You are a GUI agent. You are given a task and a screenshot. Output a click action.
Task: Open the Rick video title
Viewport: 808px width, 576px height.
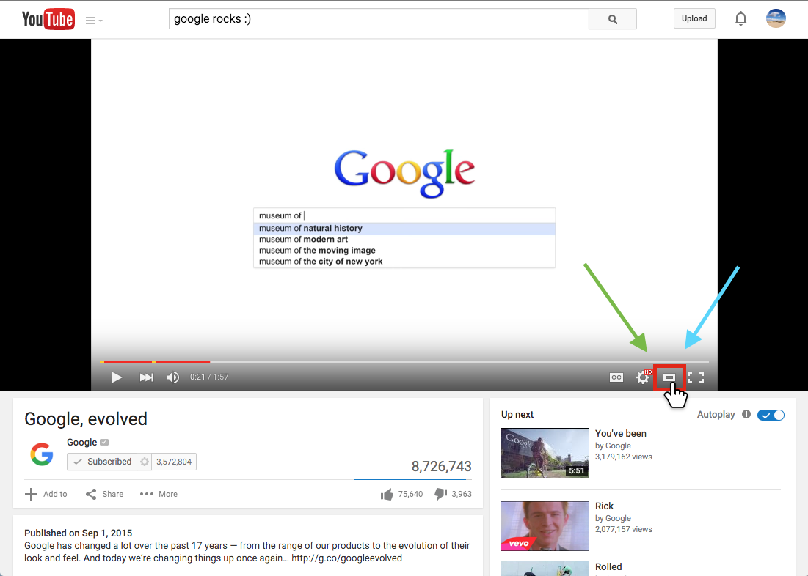tap(605, 506)
